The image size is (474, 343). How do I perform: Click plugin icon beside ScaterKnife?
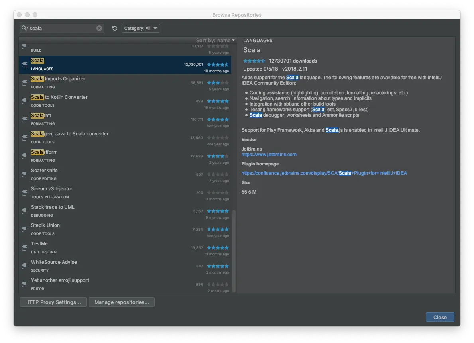coord(24,174)
